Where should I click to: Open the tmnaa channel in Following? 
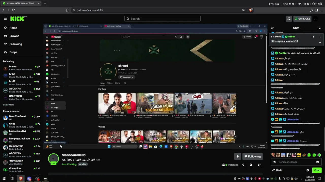pyautogui.click(x=22, y=68)
